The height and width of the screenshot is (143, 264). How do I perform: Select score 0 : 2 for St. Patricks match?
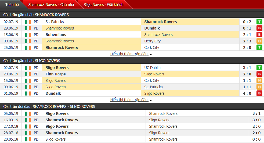click(x=247, y=22)
